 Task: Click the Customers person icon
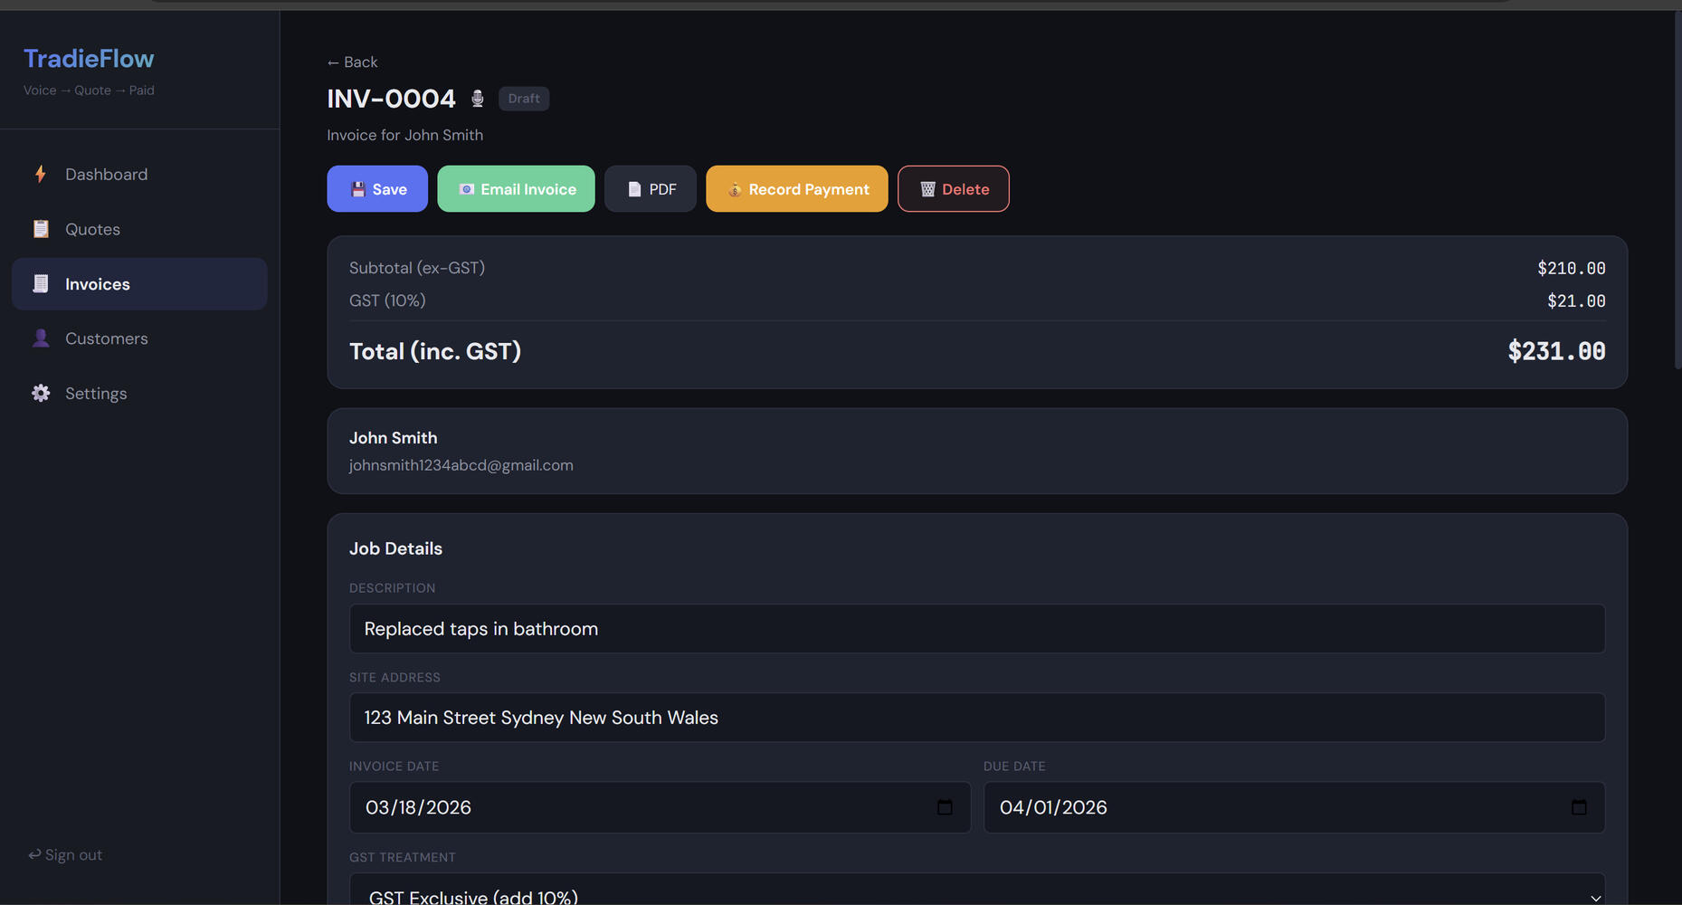(41, 338)
